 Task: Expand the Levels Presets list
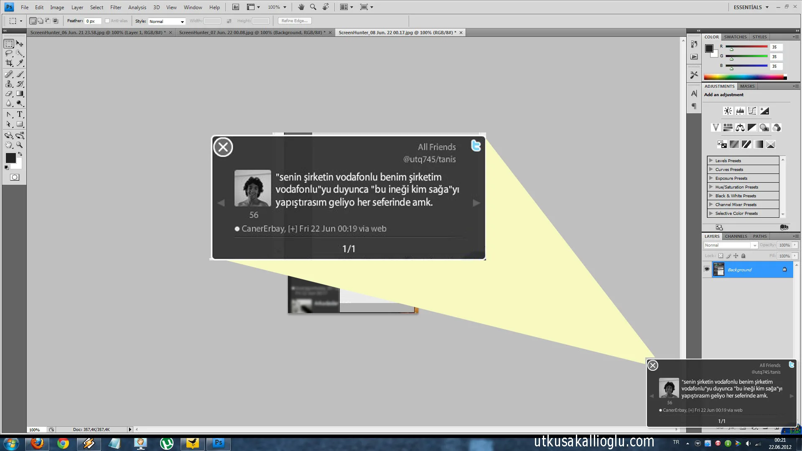point(711,161)
